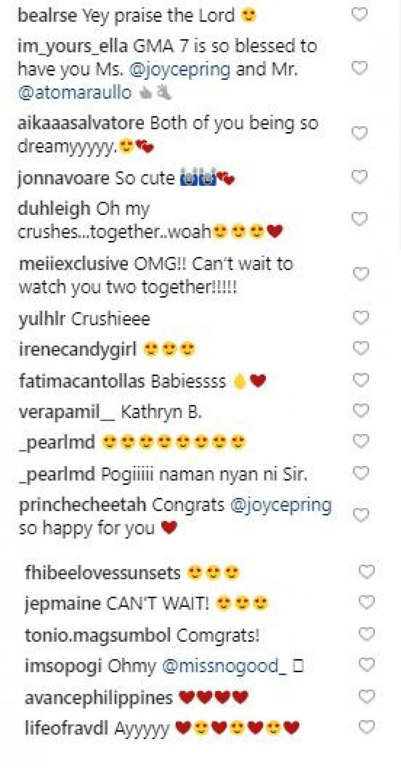Like bealrse's praise the Lord comment
This screenshot has width=401, height=768.
click(359, 15)
